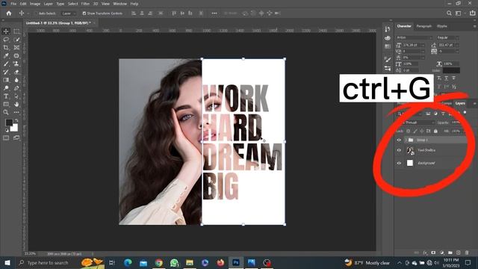Add a layer style with fx icon
The height and width of the screenshot is (269, 478).
tap(425, 253)
